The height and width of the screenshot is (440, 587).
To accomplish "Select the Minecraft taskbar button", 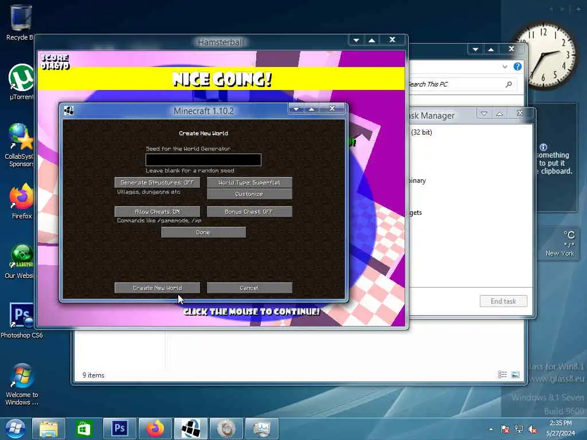I will pyautogui.click(x=190, y=429).
